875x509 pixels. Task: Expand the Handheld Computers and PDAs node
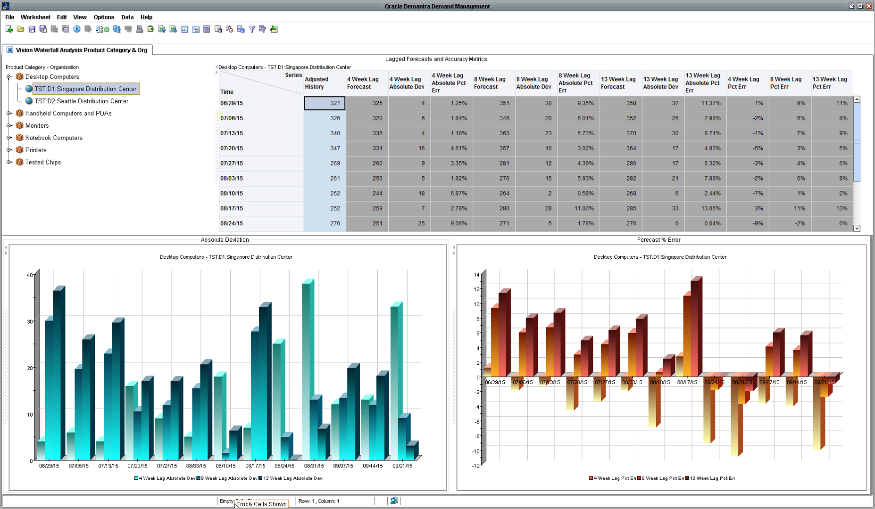9,113
